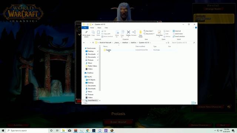Image resolution: width=237 pixels, height=133 pixels.
Task: Open the Easy access dropdown
Action: click(x=149, y=34)
